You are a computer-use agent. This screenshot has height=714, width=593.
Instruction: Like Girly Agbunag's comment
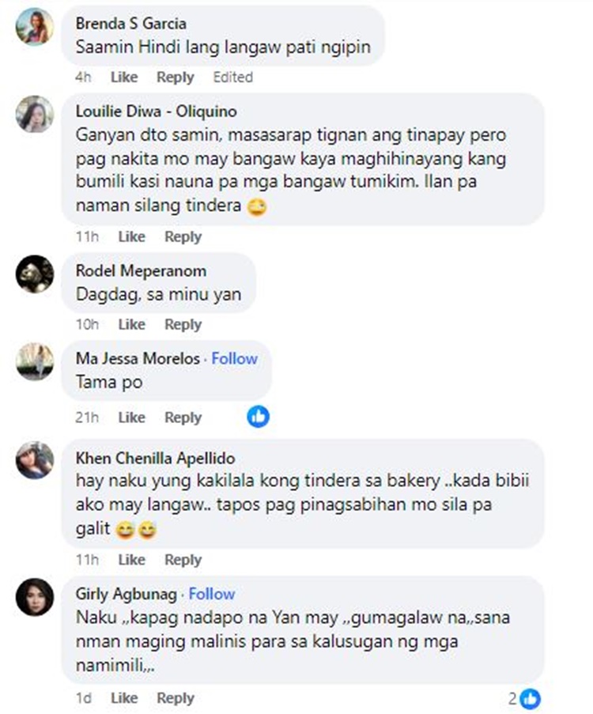(x=124, y=698)
